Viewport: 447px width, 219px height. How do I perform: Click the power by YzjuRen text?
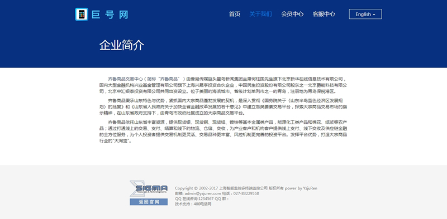click(x=301, y=188)
